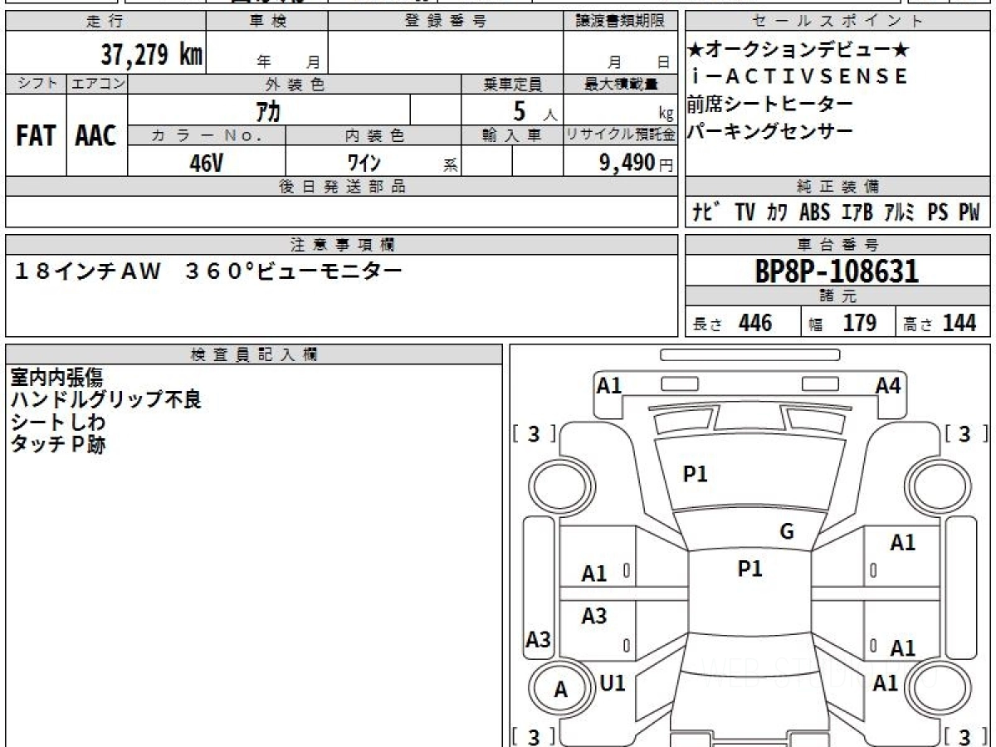Click the 走行 header cell
This screenshot has width=996, height=747.
click(x=104, y=21)
